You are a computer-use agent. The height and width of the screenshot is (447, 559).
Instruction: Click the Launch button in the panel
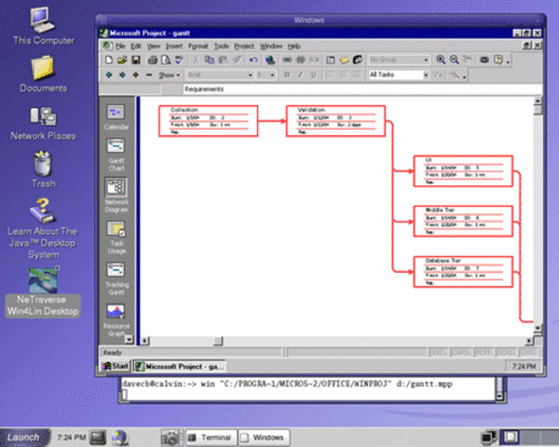click(x=24, y=438)
